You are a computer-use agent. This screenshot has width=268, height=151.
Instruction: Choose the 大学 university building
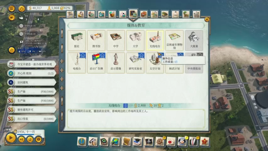(135, 40)
